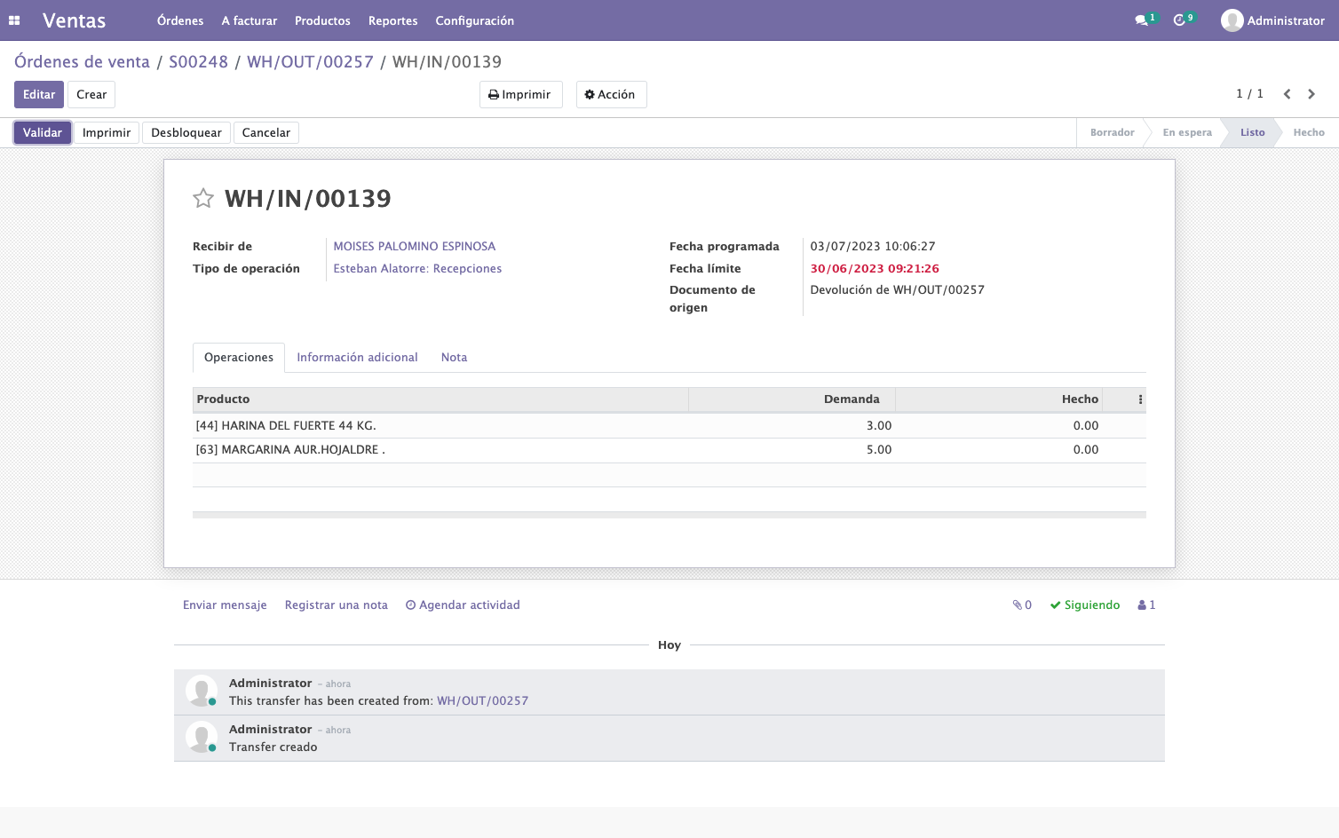Image resolution: width=1339 pixels, height=838 pixels.
Task: Select the Operaciones tab
Action: coord(239,358)
